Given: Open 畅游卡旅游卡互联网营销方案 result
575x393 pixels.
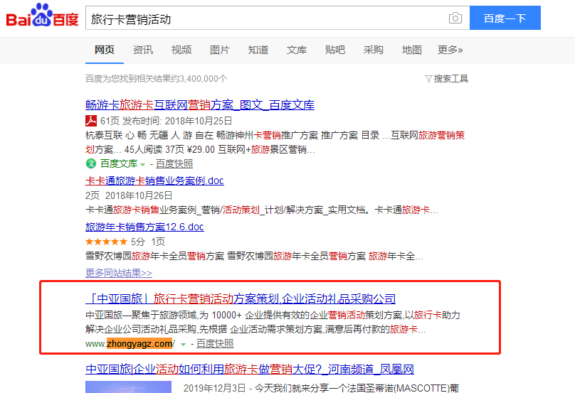Looking at the screenshot, I should (x=200, y=105).
